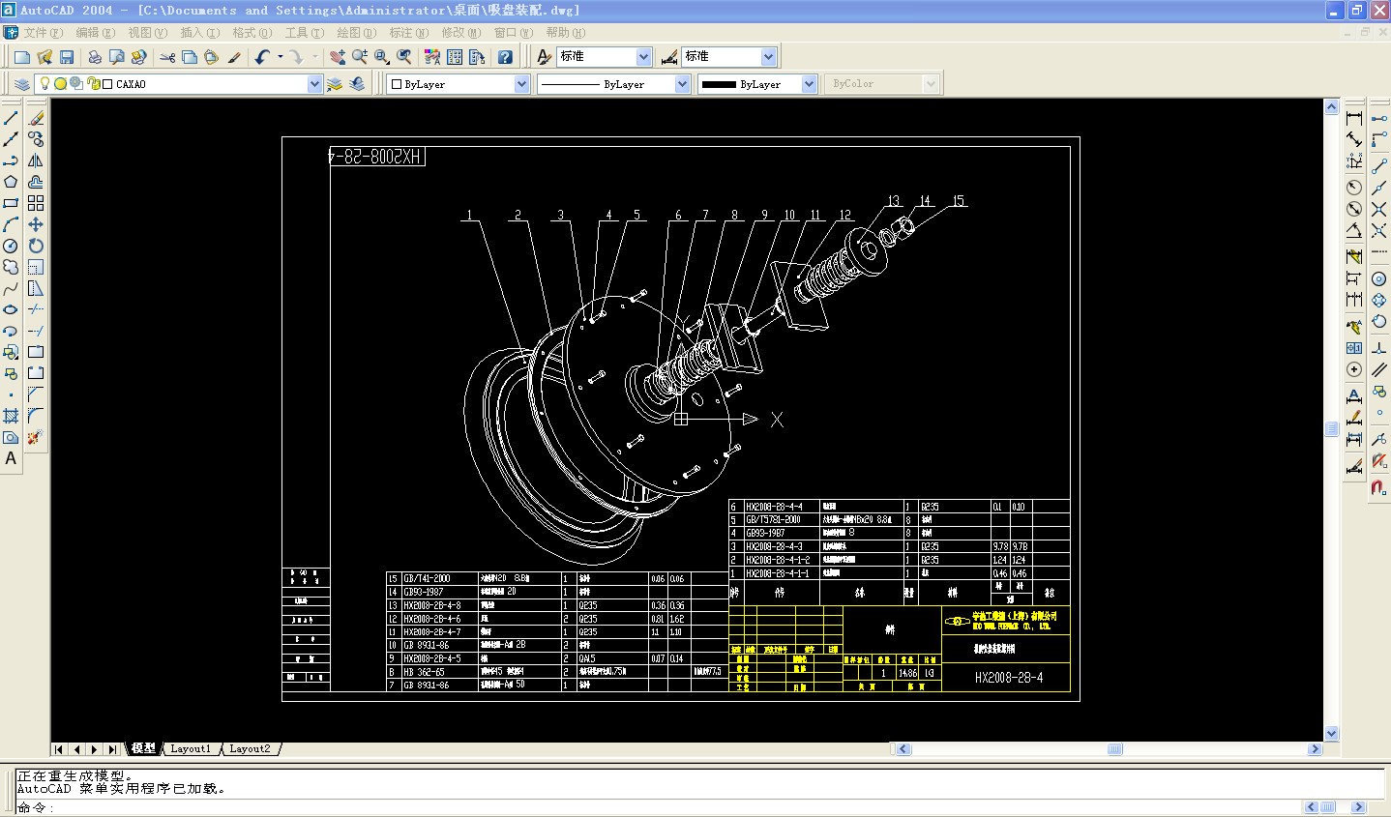Open the 绘图 (Draw) menu
The height and width of the screenshot is (817, 1391).
pos(356,33)
